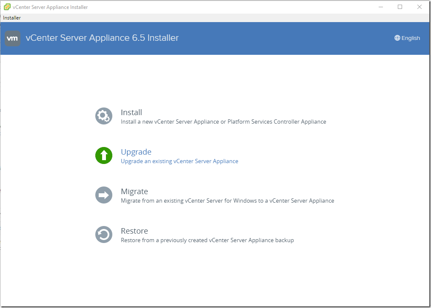
Task: Click 'Restore from a previously created' description
Action: click(x=207, y=240)
